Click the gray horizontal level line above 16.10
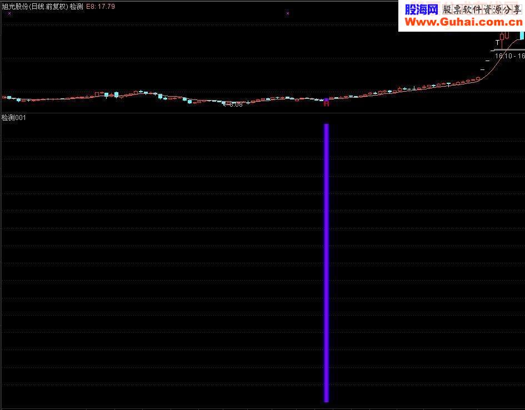Image resolution: width=525 pixels, height=410 pixels. [509, 50]
